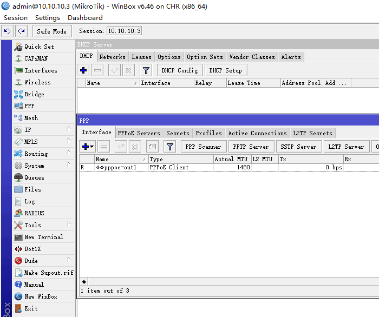Expand the Tools submenu arrow

69,224
